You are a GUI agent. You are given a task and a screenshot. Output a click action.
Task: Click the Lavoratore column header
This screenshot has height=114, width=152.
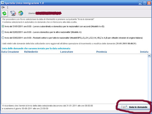(x=67, y=52)
